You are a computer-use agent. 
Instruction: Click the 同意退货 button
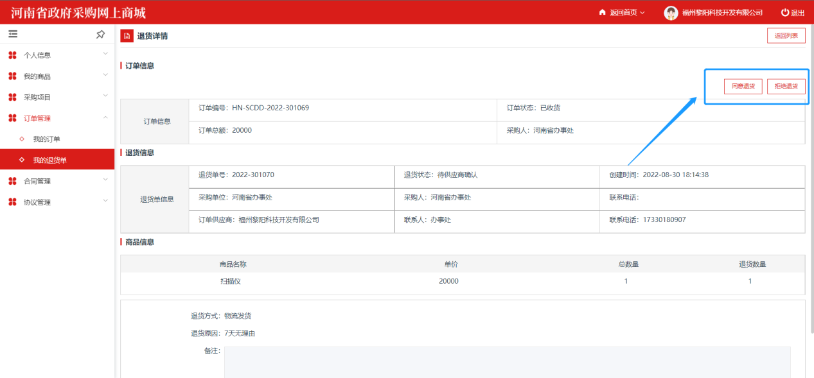743,86
